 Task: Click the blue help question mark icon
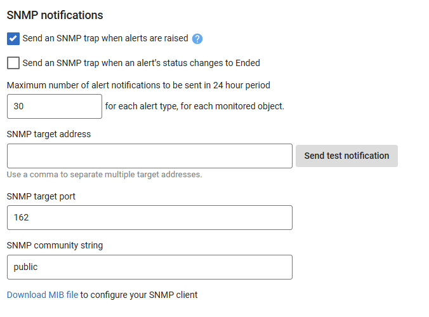pyautogui.click(x=197, y=39)
